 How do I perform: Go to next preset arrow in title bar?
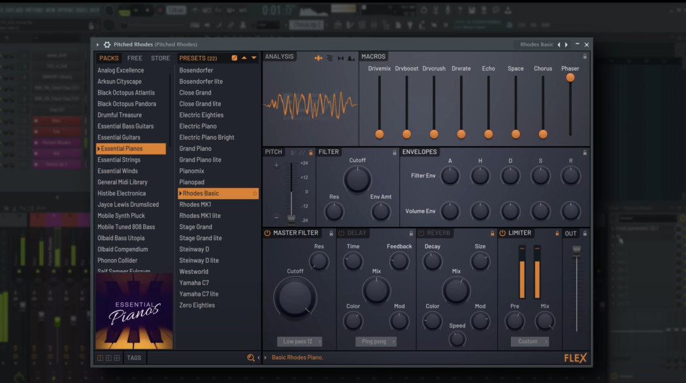coord(566,44)
